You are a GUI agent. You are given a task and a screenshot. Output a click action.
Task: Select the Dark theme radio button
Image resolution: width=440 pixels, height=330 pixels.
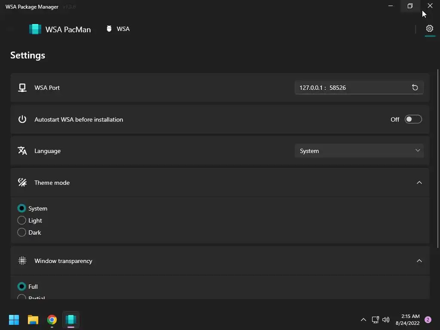point(21,232)
